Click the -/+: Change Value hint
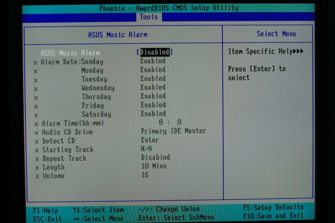 click(x=169, y=209)
